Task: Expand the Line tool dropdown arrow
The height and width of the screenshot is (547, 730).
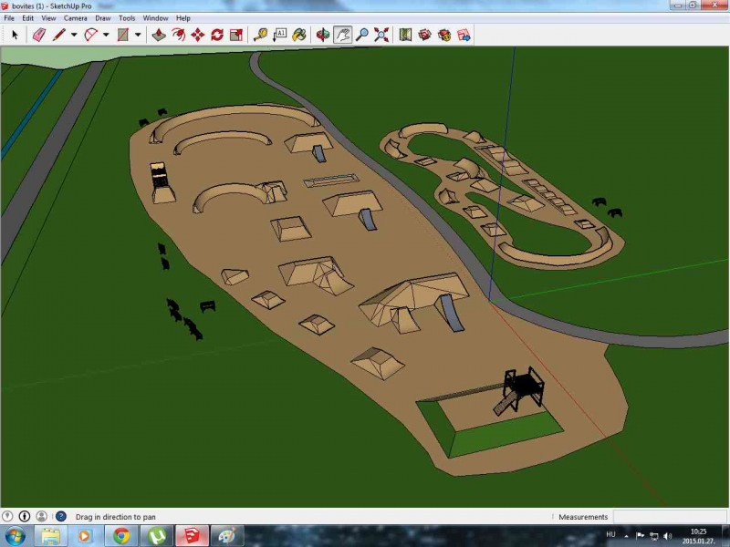Action: click(x=74, y=35)
